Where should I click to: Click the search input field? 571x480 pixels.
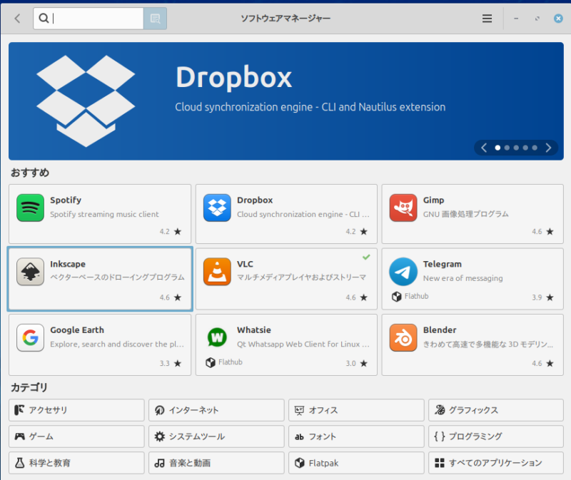click(96, 19)
